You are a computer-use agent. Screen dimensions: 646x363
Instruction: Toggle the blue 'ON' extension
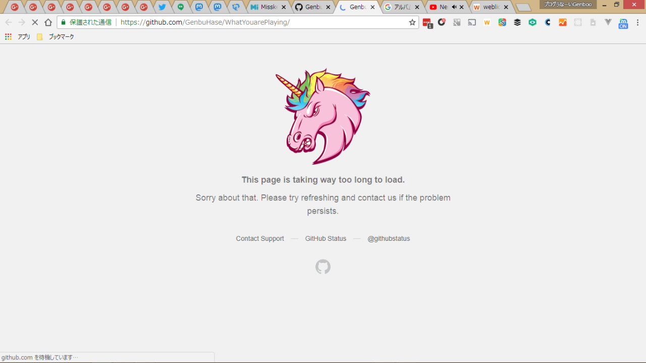click(623, 23)
